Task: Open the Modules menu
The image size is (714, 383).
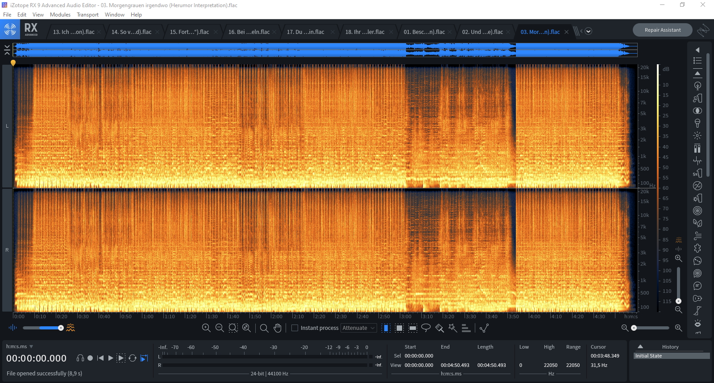Action: [x=60, y=15]
